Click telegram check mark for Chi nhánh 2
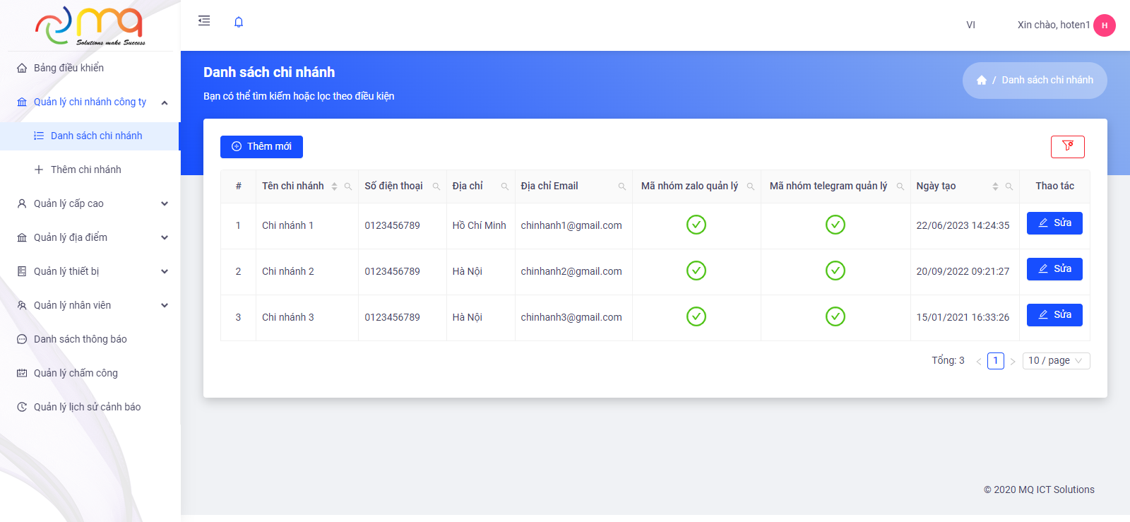The height and width of the screenshot is (522, 1130). click(x=835, y=271)
